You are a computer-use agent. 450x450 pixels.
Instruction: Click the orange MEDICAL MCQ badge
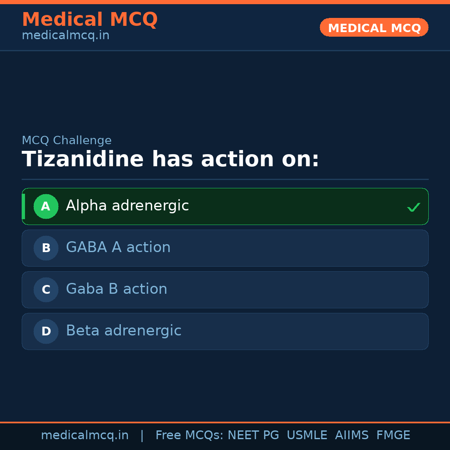(x=374, y=27)
